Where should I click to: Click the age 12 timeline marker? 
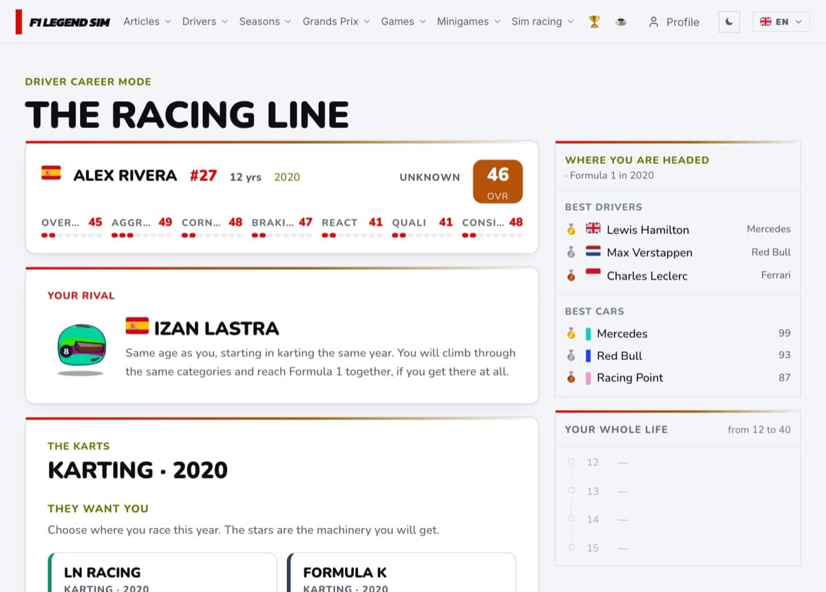point(571,462)
